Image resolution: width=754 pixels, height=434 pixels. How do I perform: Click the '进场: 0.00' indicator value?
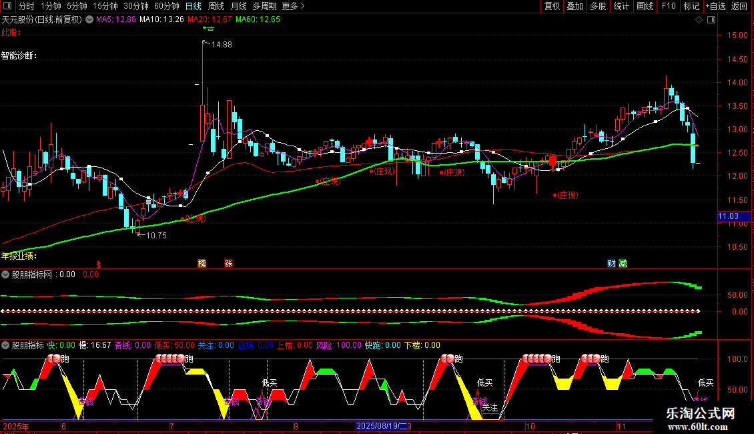tap(256, 345)
